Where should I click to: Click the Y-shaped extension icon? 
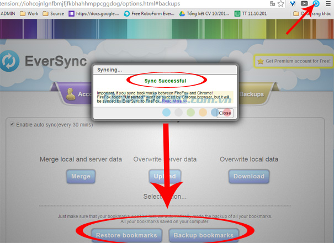point(293,3)
